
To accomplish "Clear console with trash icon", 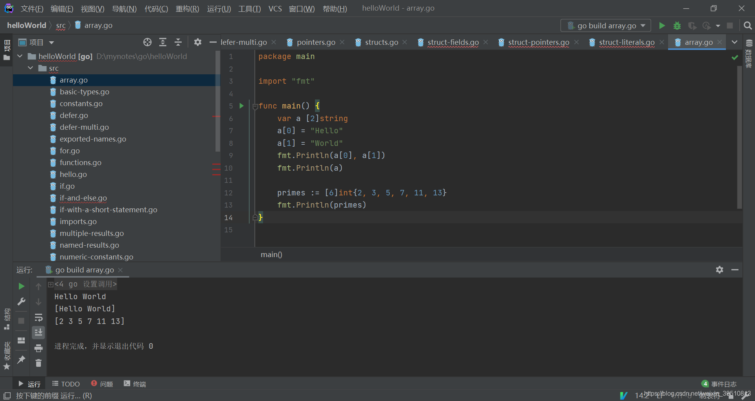I will 39,363.
